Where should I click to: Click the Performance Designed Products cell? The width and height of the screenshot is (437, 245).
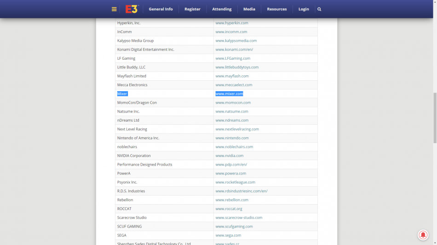click(x=164, y=165)
